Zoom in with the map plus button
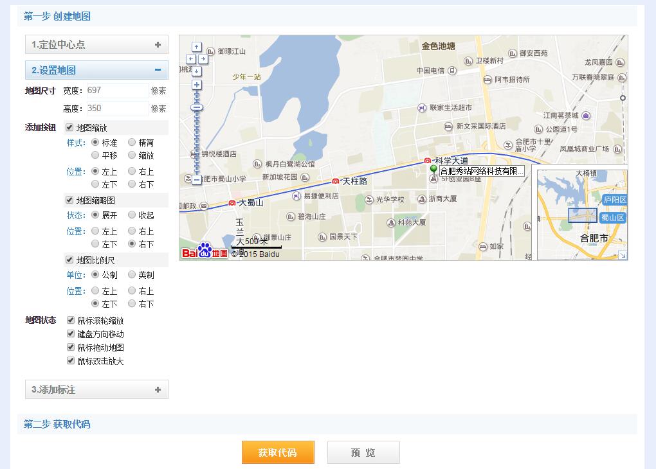Viewport: 656px width, 469px height. point(197,85)
